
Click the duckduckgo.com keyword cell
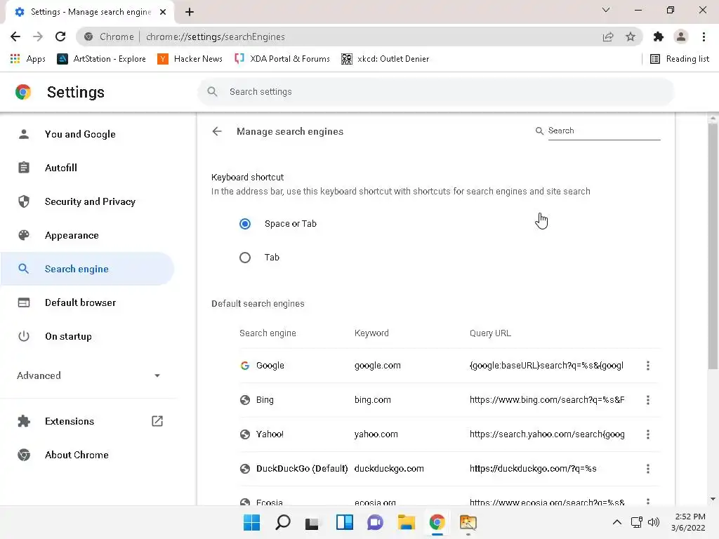pos(389,468)
